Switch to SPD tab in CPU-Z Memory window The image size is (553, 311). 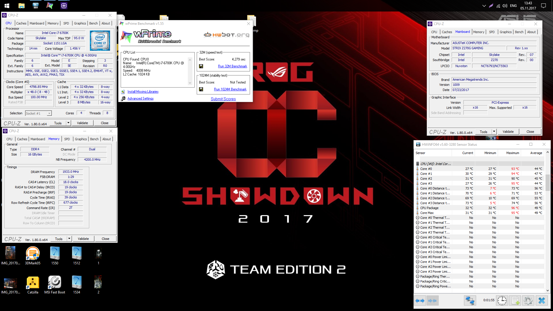point(67,139)
